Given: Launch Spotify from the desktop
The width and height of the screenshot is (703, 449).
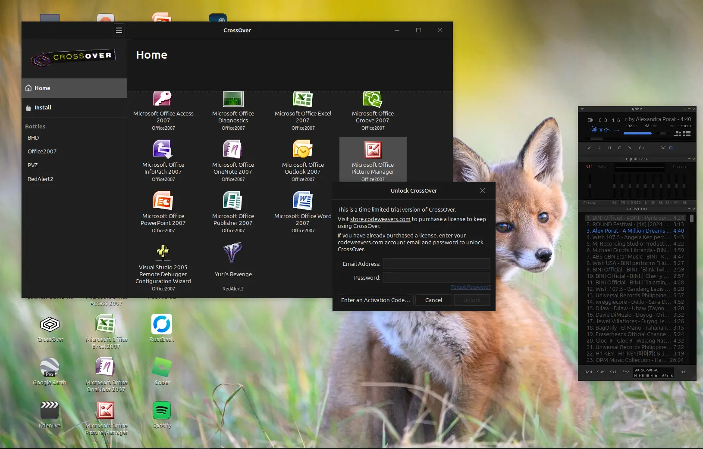Looking at the screenshot, I should click(x=162, y=415).
